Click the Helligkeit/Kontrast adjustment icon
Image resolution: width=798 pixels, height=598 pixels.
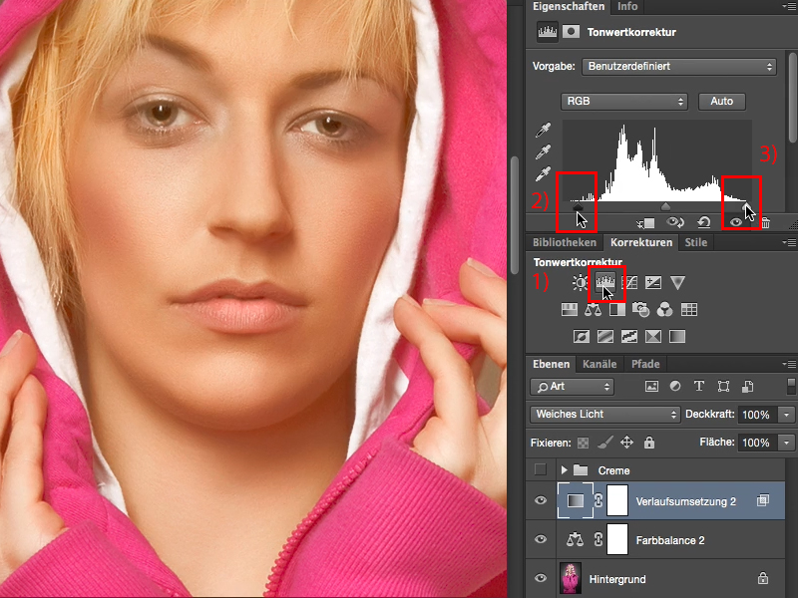pyautogui.click(x=580, y=282)
